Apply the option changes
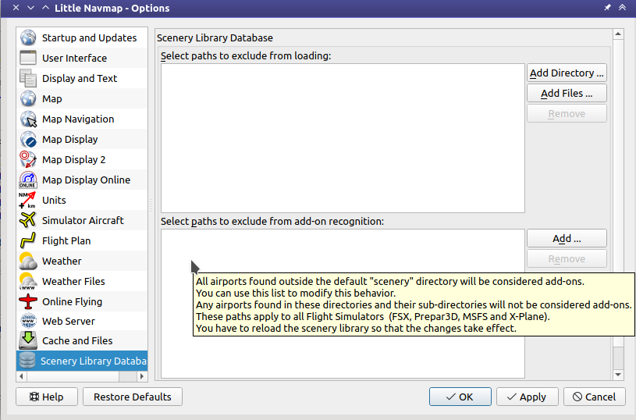The width and height of the screenshot is (636, 420). (527, 397)
